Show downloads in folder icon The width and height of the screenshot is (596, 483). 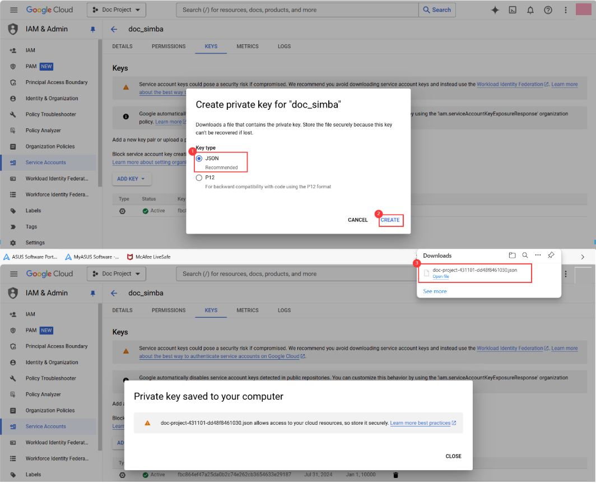(512, 255)
